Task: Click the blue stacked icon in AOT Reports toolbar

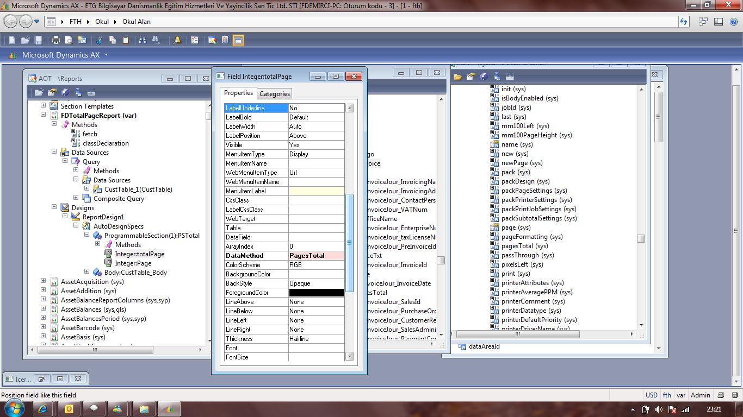Action: pyautogui.click(x=65, y=92)
